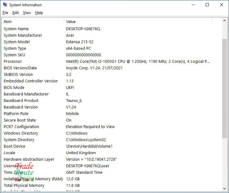The image size is (229, 193).
Task: Click the Intel Core i3-1005G1 processor value
Action: [138, 62]
